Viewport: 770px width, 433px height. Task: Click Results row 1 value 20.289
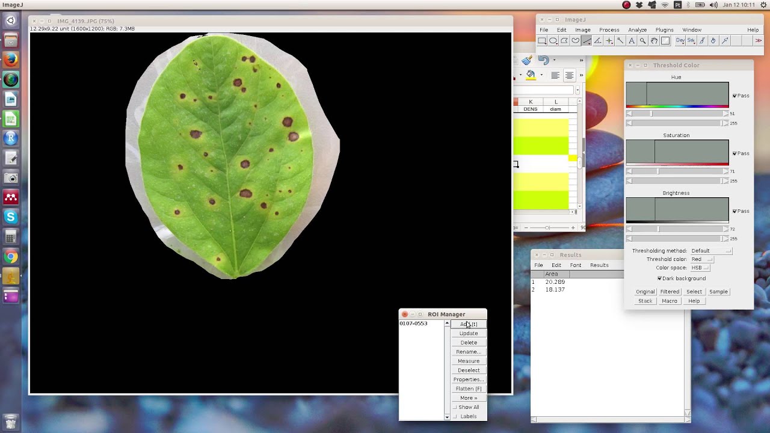pos(555,282)
